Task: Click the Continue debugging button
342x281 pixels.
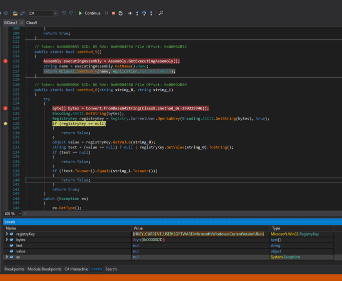Action: (x=90, y=13)
